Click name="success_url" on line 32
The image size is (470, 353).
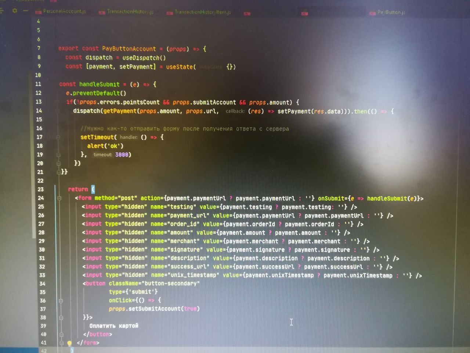tap(180, 267)
